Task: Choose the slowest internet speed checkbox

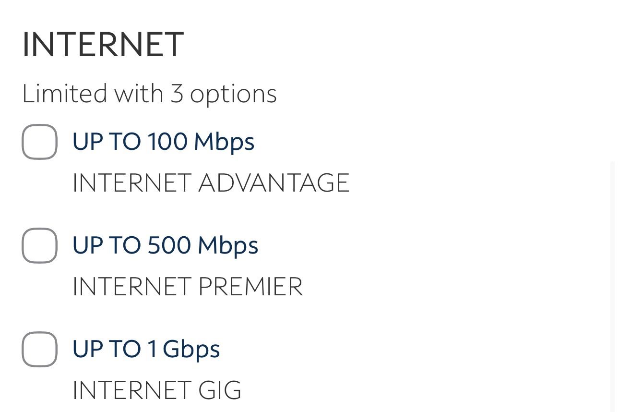Action: 39,142
